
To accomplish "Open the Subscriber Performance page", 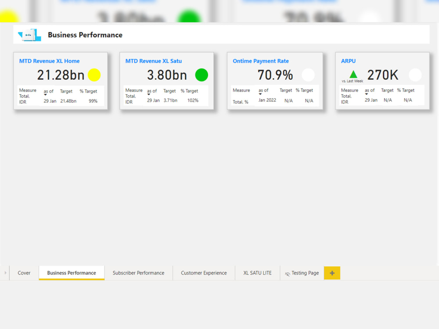I will tap(138, 273).
